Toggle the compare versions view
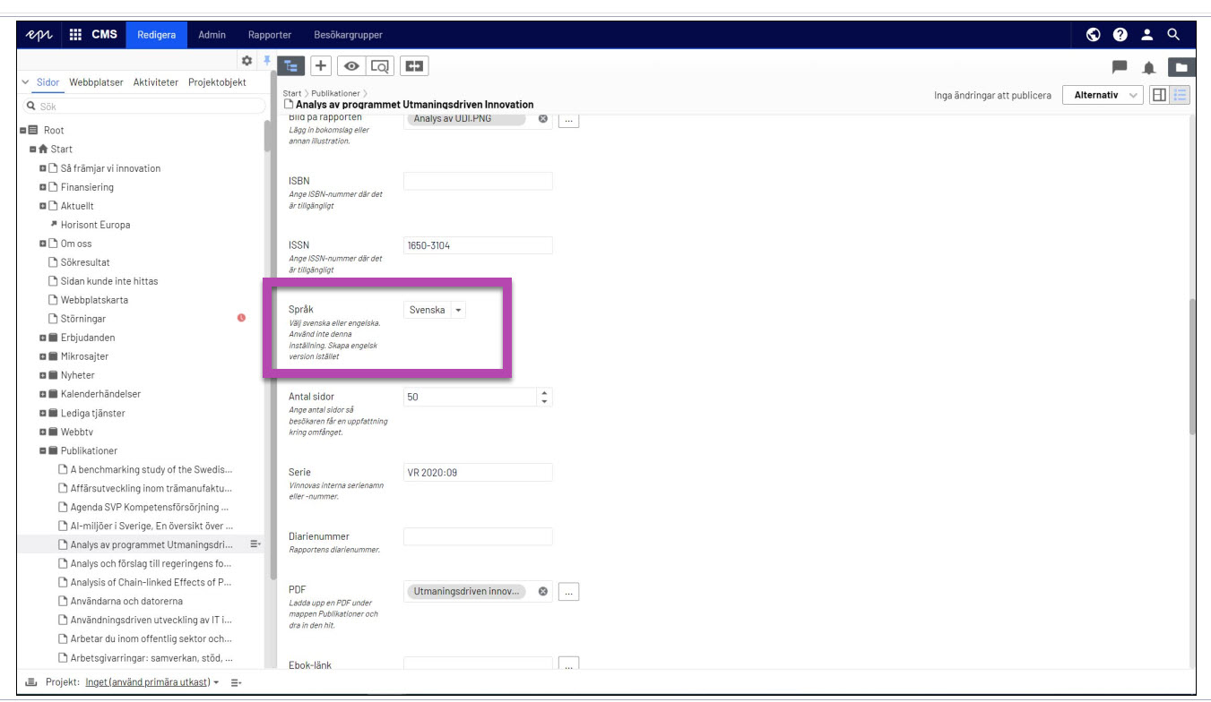 pyautogui.click(x=413, y=66)
